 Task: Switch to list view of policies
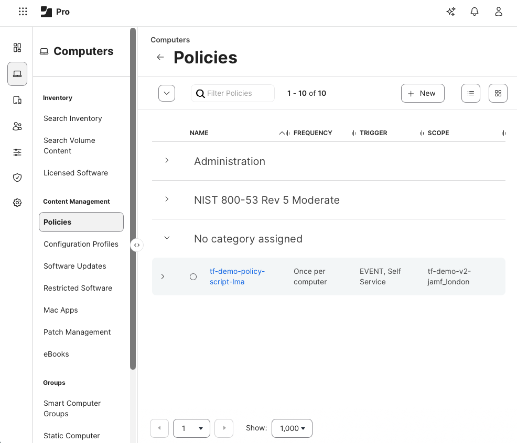[x=470, y=93]
